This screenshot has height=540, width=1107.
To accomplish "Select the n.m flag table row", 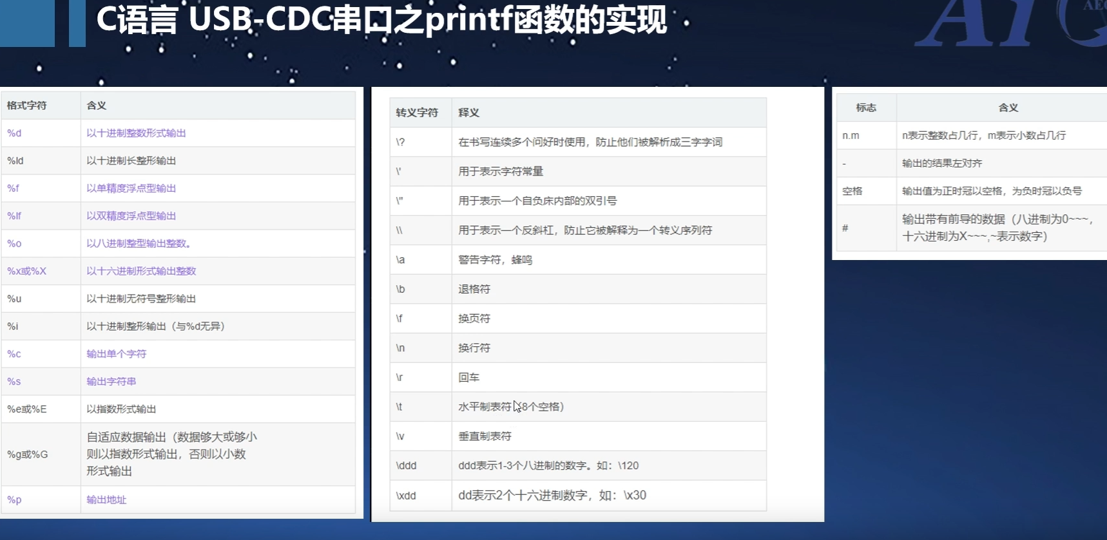I will 972,136.
